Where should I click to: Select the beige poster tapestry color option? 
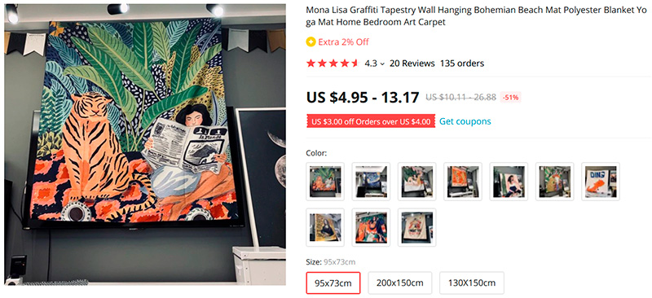point(417,227)
